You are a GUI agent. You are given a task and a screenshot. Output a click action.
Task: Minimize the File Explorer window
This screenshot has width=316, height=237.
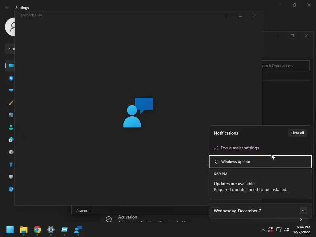[x=278, y=36]
